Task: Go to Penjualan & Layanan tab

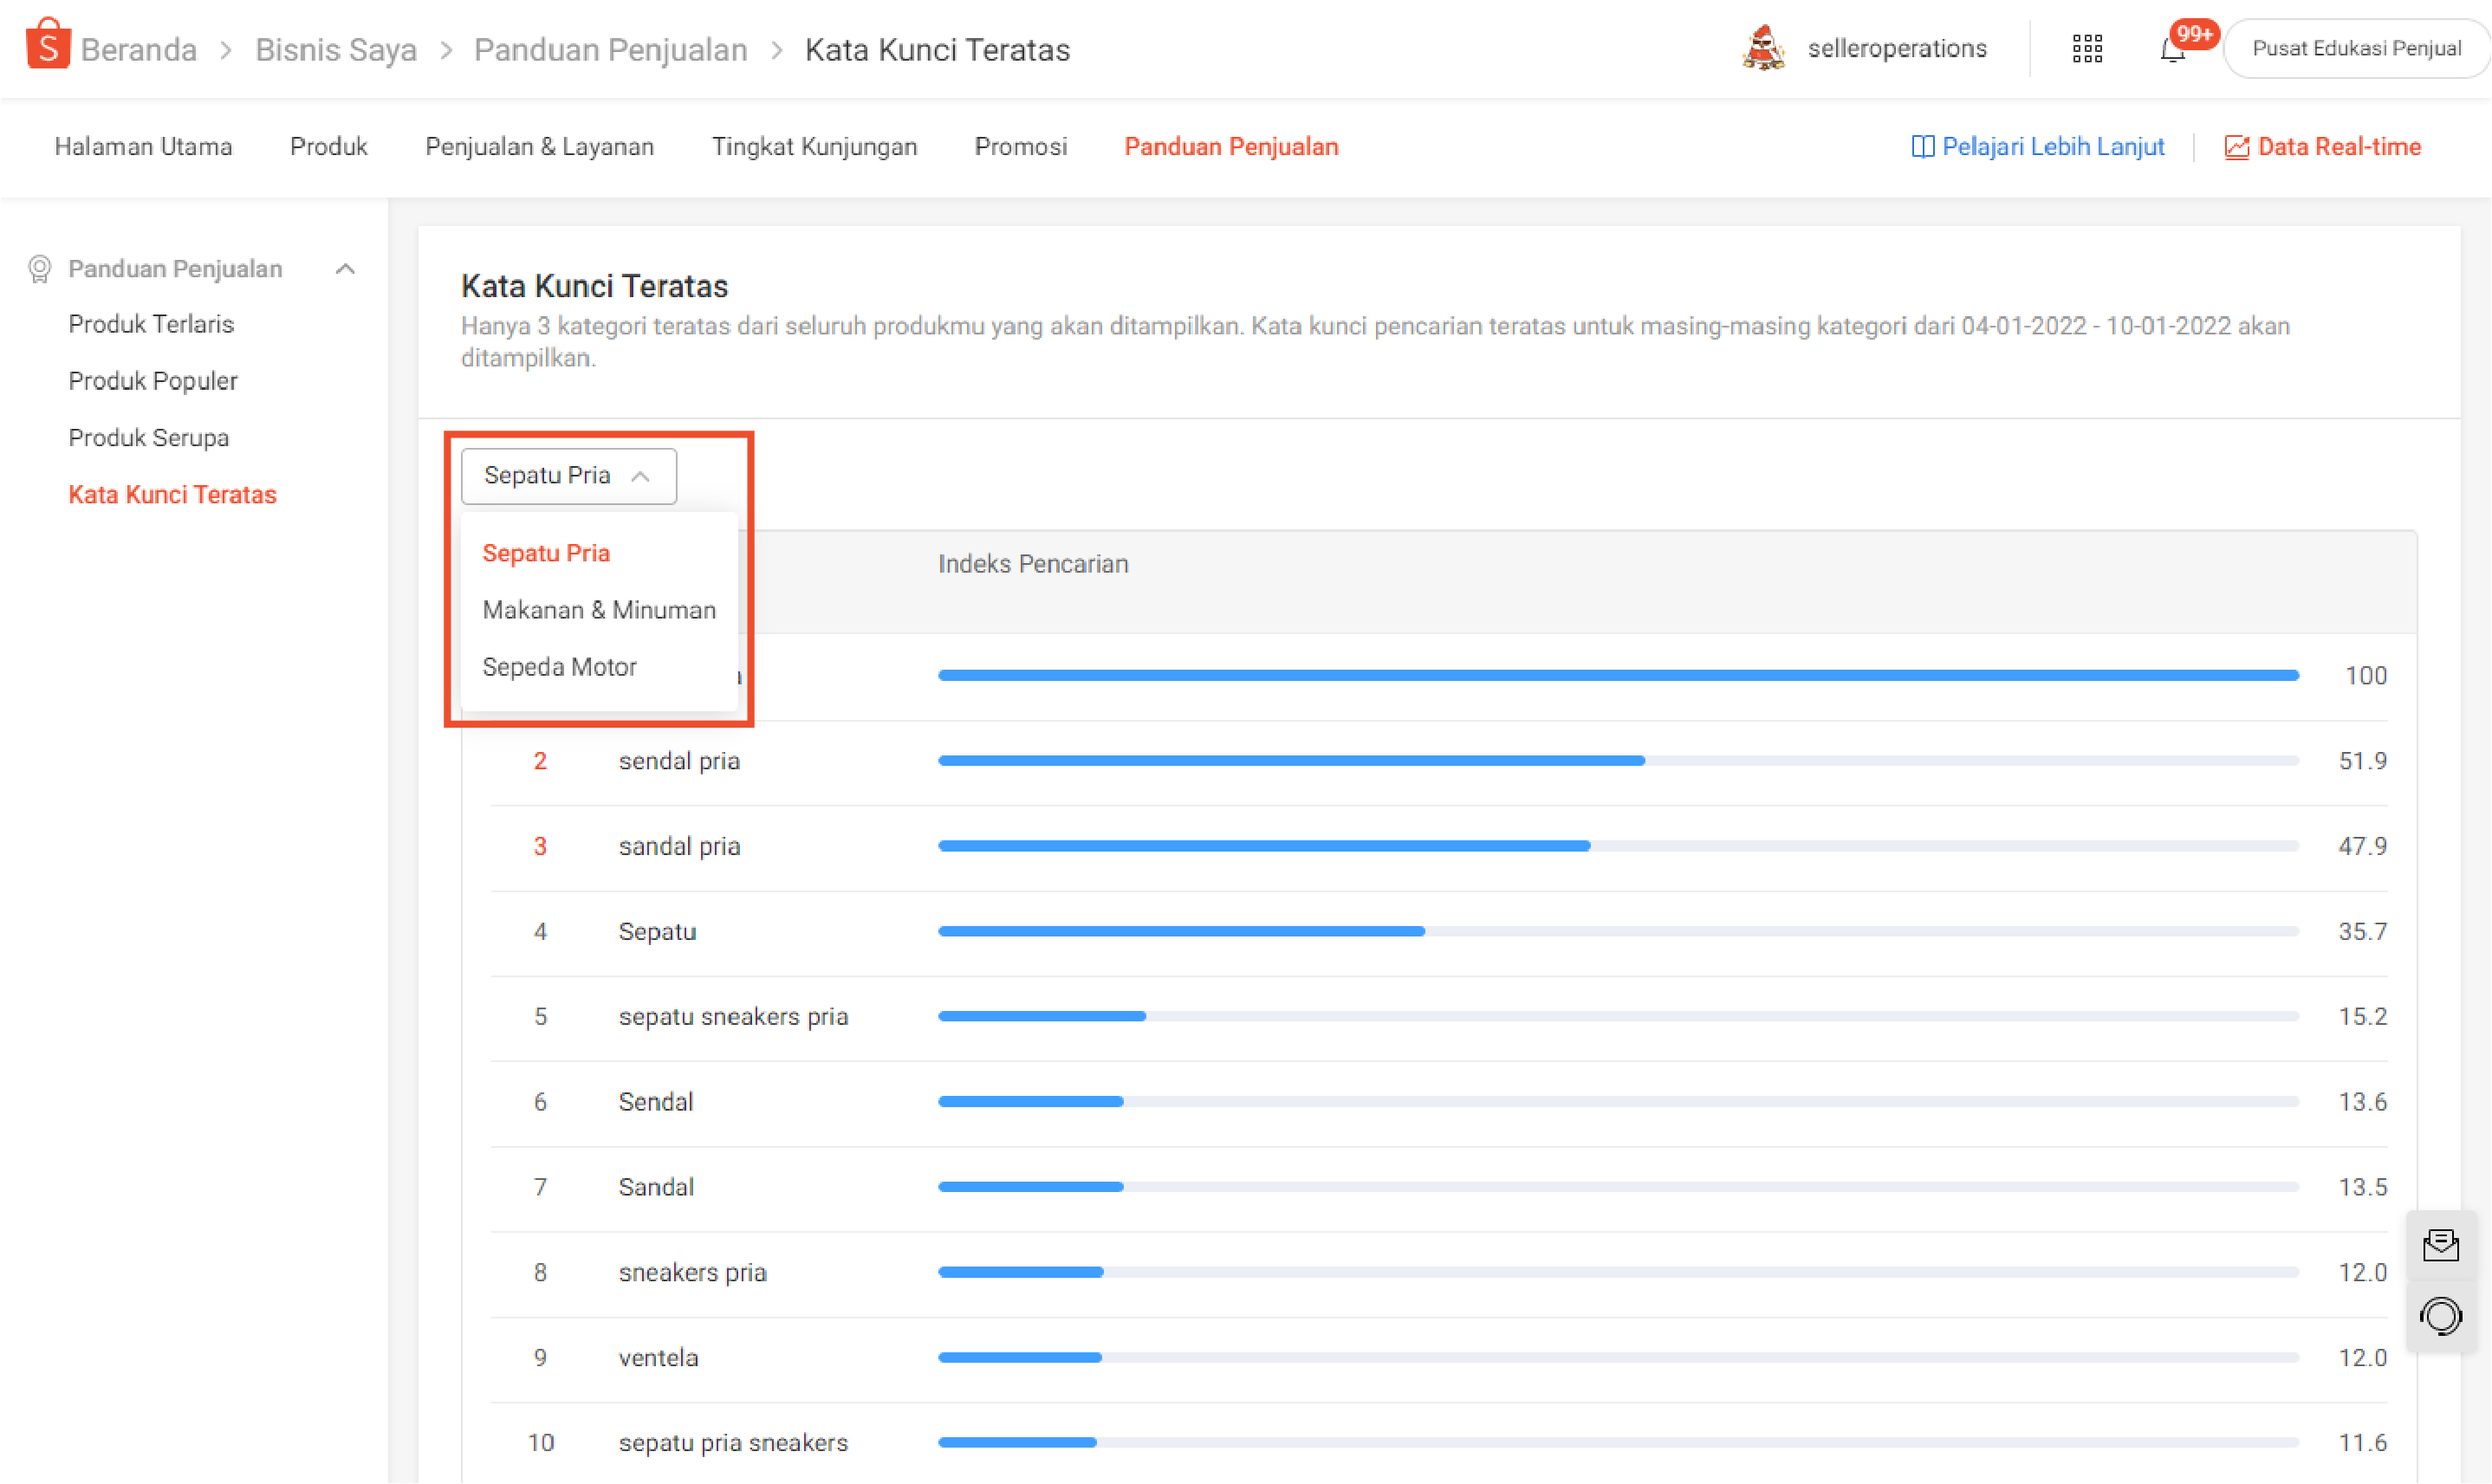Action: point(539,147)
